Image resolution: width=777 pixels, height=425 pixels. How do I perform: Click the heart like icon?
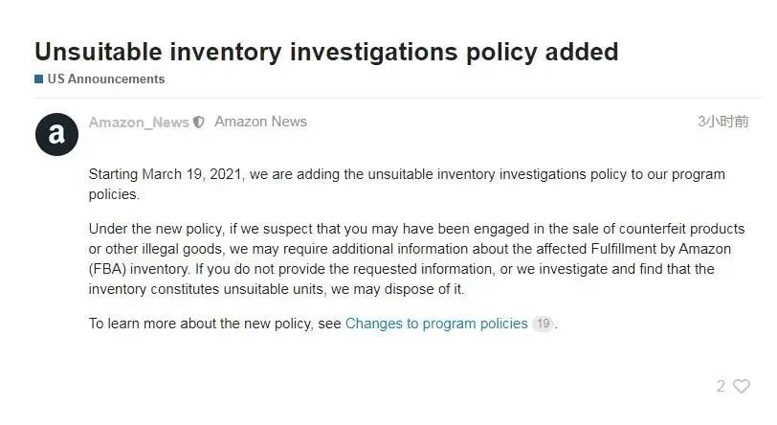coord(742,386)
